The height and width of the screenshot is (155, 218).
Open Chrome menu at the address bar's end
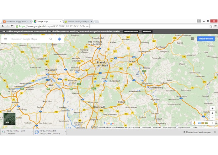[215, 26]
